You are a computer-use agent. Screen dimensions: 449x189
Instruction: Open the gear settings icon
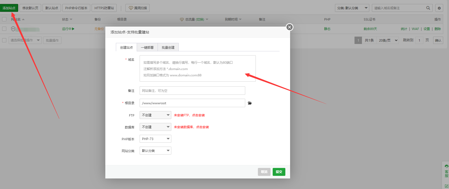[x=439, y=8]
